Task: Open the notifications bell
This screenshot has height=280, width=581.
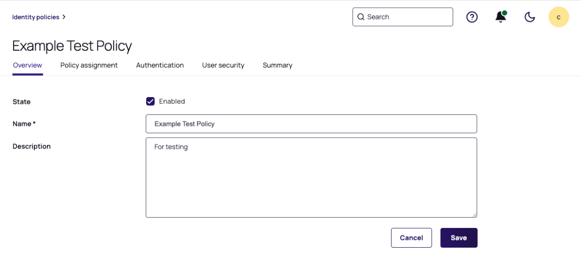Action: [501, 17]
